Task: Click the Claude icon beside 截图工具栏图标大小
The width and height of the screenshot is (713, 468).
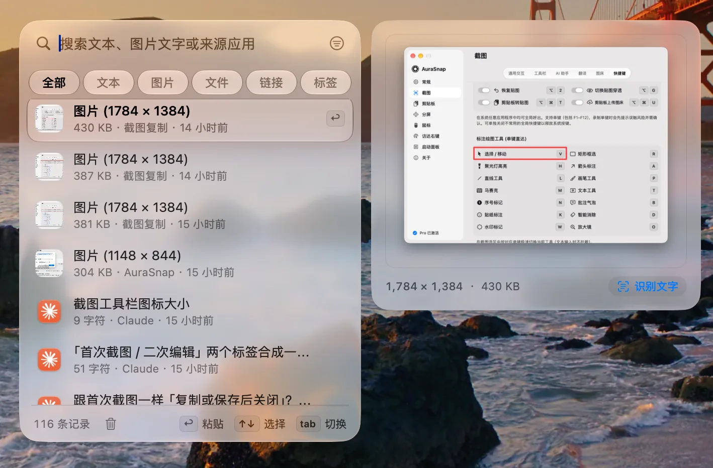Action: click(49, 311)
